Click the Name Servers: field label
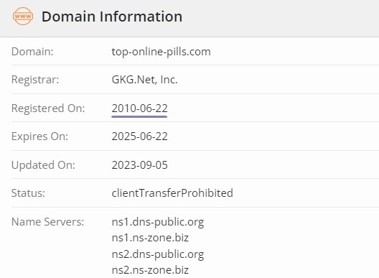 [x=47, y=222]
